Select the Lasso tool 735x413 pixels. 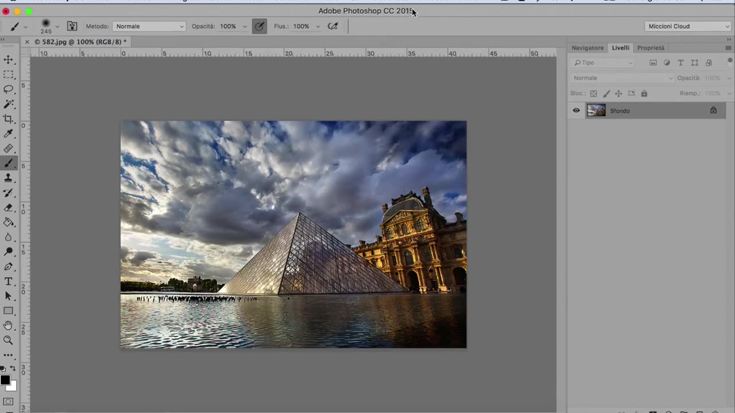click(x=9, y=89)
